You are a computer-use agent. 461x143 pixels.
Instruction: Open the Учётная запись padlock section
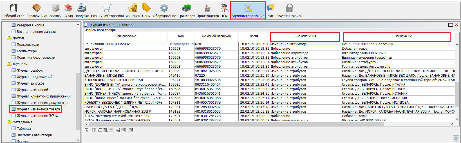click(289, 11)
